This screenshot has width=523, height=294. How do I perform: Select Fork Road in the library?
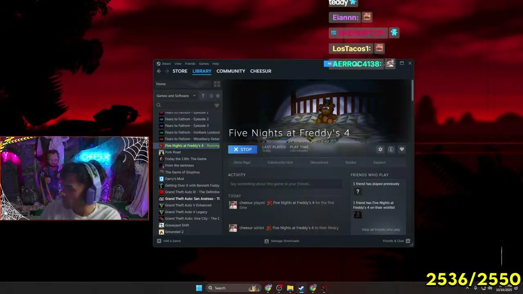click(189, 152)
